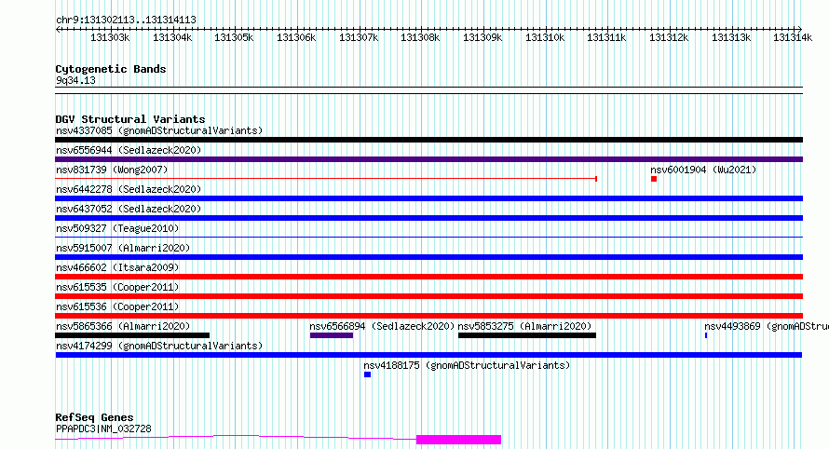Viewport: 829px width, 449px height.
Task: Click the 9q34.13 cytogenetic band label
Action: (x=75, y=80)
